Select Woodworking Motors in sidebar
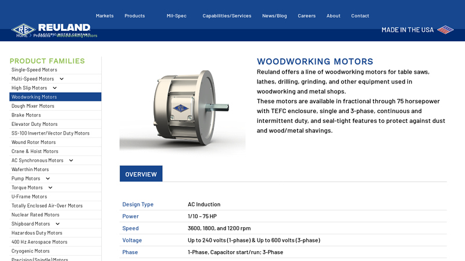This screenshot has height=261, width=465. (x=55, y=97)
